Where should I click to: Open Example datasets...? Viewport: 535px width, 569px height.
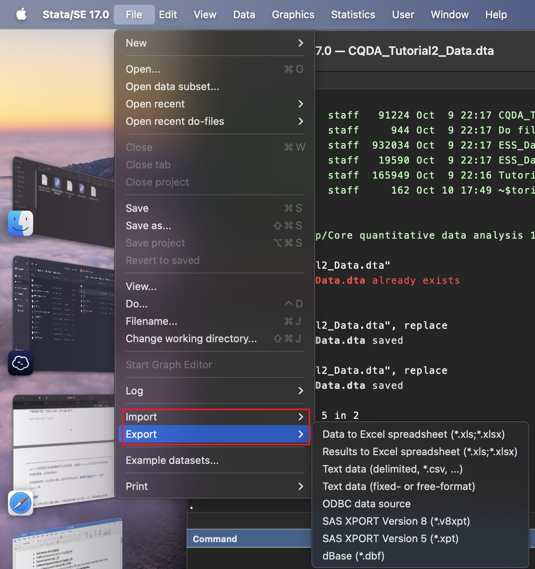click(215, 460)
